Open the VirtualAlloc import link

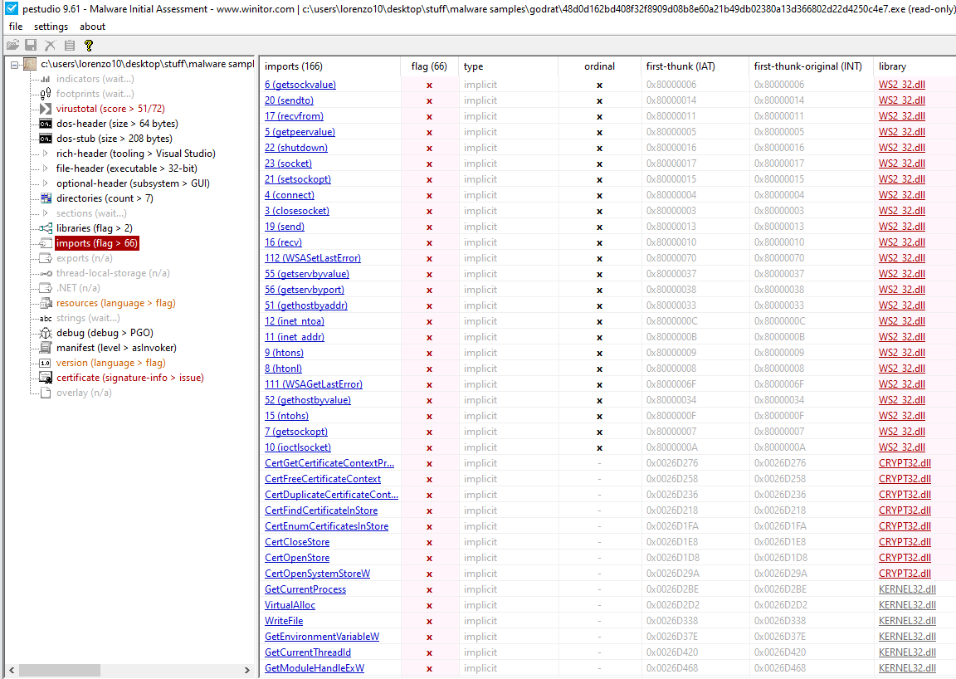coord(290,605)
